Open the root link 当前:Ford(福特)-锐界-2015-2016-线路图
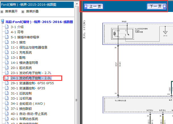The height and width of the screenshot is (124, 173). 39,22
